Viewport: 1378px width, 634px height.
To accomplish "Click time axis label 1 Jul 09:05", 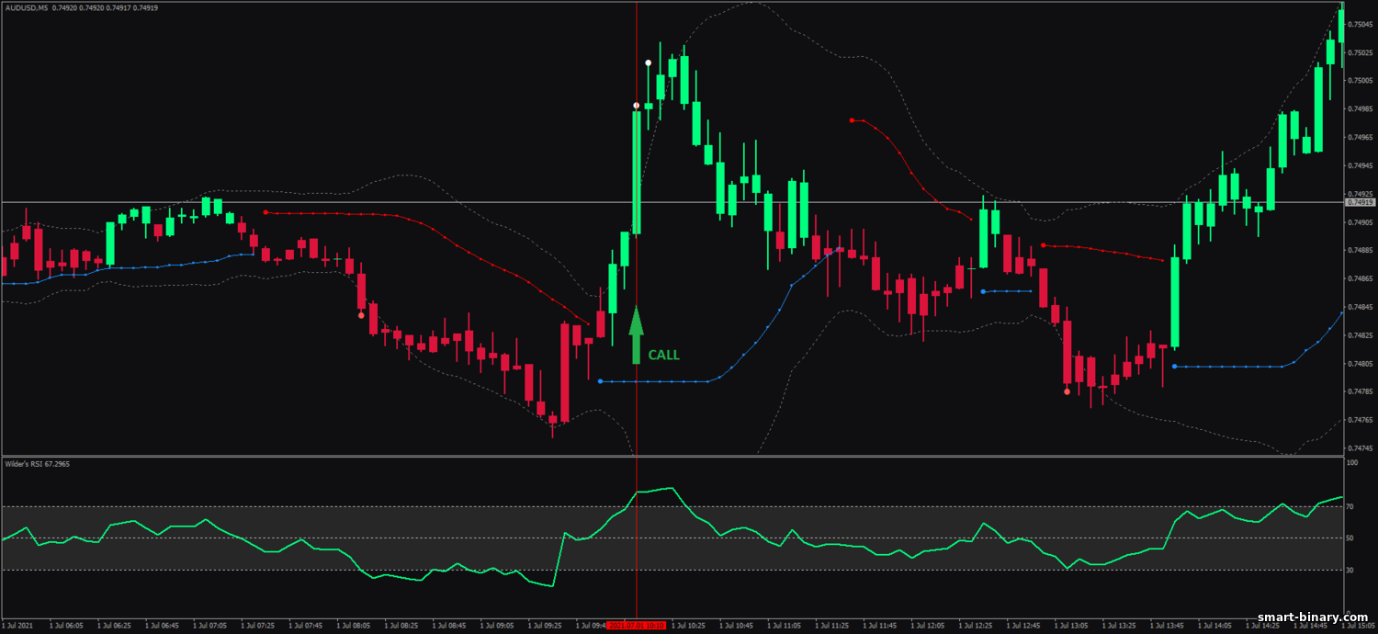I will pos(496,626).
